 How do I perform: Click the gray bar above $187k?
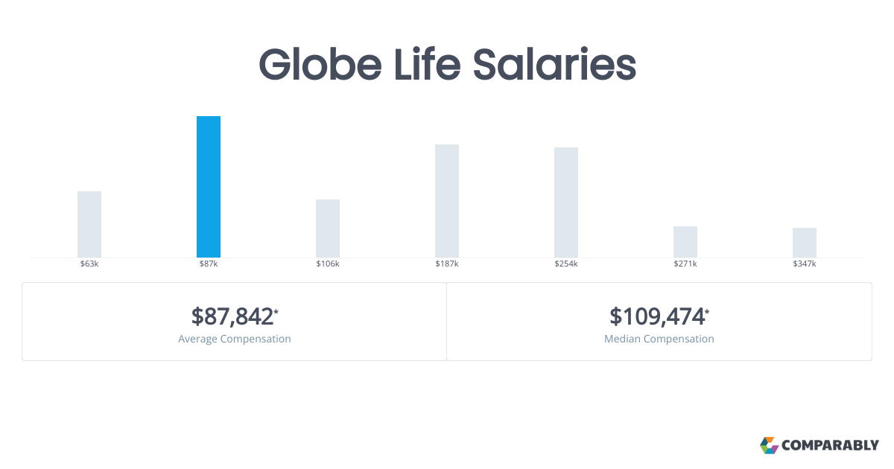(x=447, y=201)
